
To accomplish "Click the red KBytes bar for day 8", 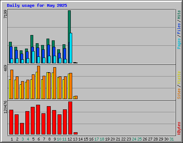I will pos(49,120).
